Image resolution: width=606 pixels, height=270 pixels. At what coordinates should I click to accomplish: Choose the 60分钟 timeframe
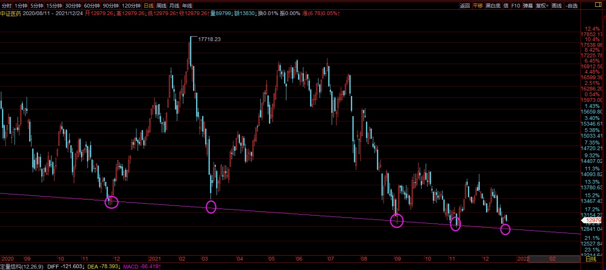(x=92, y=6)
